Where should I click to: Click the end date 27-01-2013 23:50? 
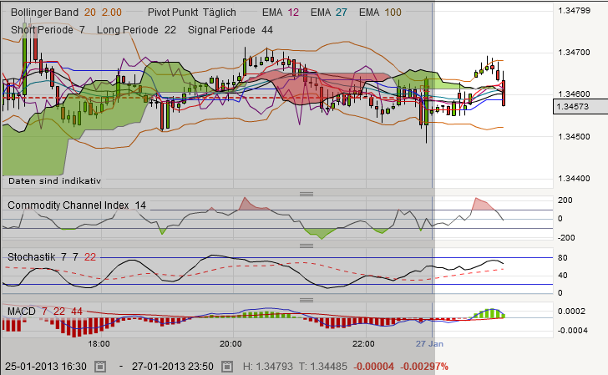pyautogui.click(x=173, y=367)
